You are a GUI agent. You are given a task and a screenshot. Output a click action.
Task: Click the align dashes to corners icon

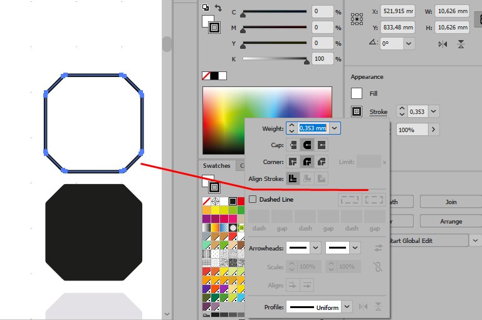[x=374, y=200]
